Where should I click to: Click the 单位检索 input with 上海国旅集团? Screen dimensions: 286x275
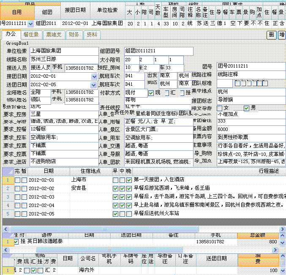[64, 51]
